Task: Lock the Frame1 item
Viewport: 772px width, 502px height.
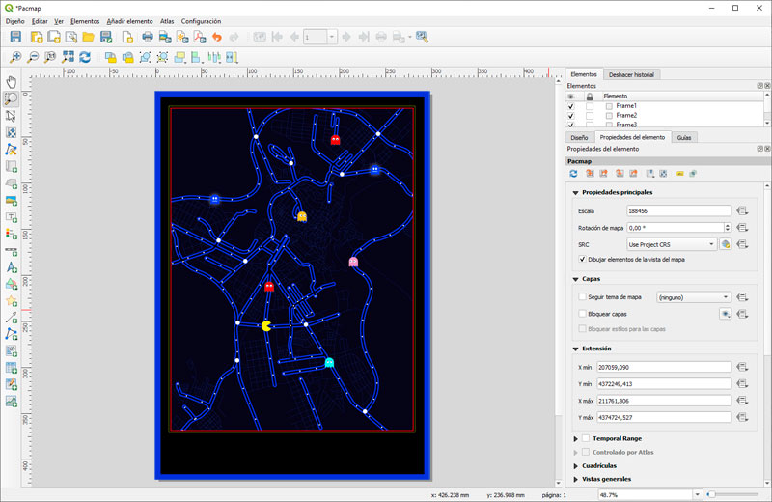Action: coord(590,106)
